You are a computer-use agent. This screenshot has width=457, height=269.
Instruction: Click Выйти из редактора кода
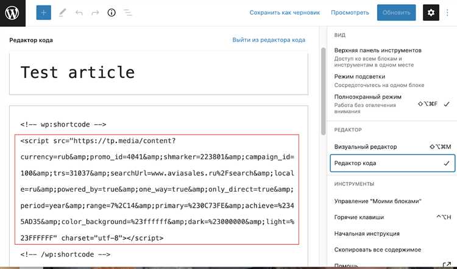point(269,40)
